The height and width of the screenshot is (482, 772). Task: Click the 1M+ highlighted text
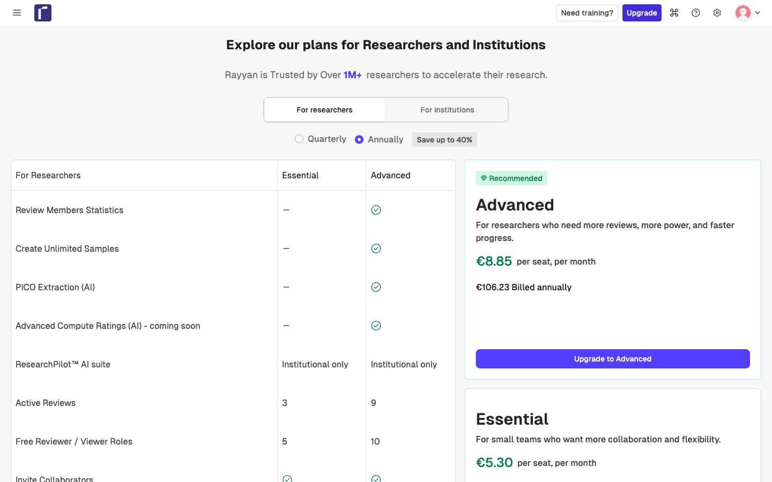pos(353,75)
